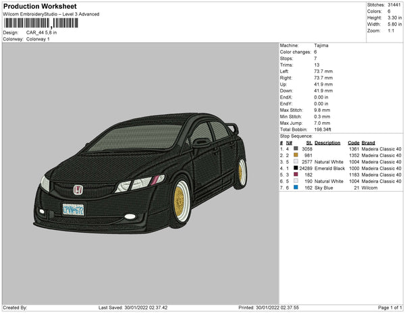Click the 'Printed: 30/01/2022 02.37.55' text
405x313 pixels.
269,308
